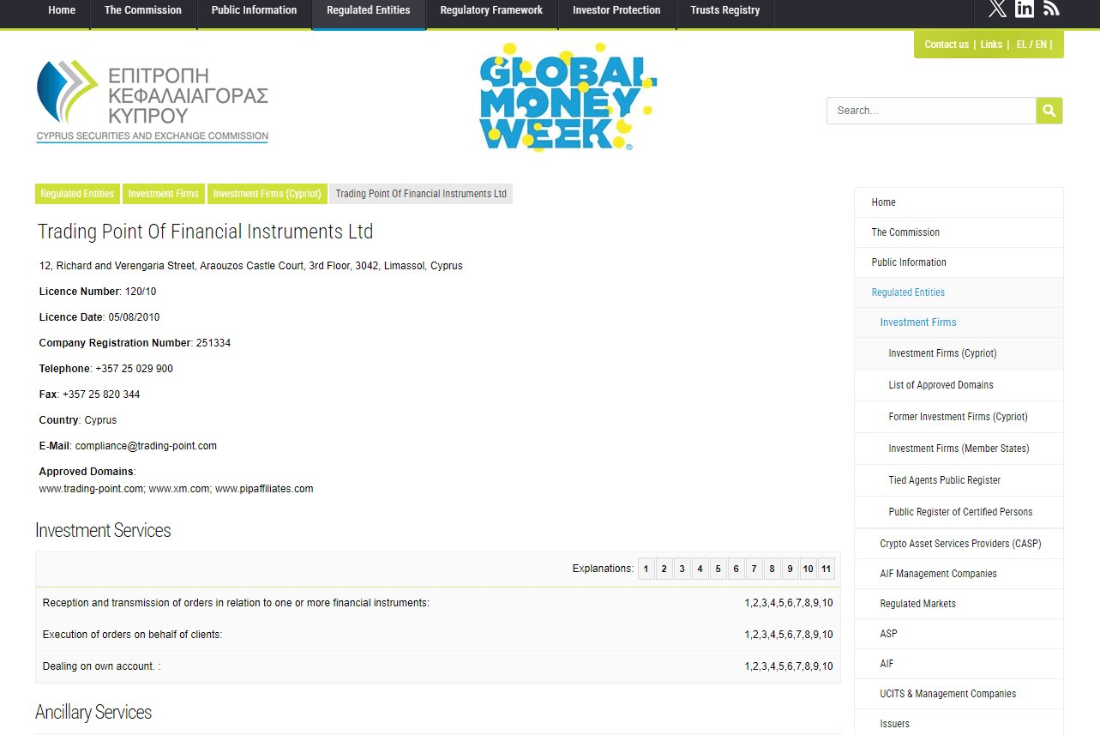Screen dimensions: 1100x735
Task: Open explanation number 1
Action: [x=646, y=569]
